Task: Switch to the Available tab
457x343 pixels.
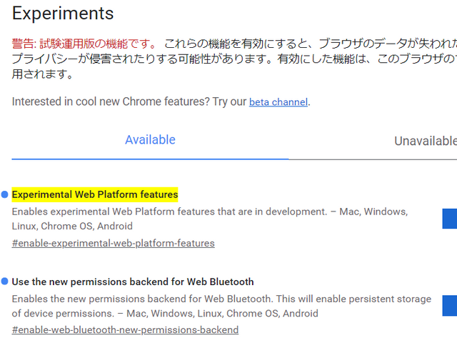Action: (x=150, y=140)
